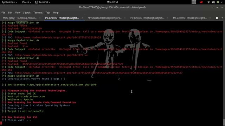Click the last long encoded POC URL

tap(98, 73)
